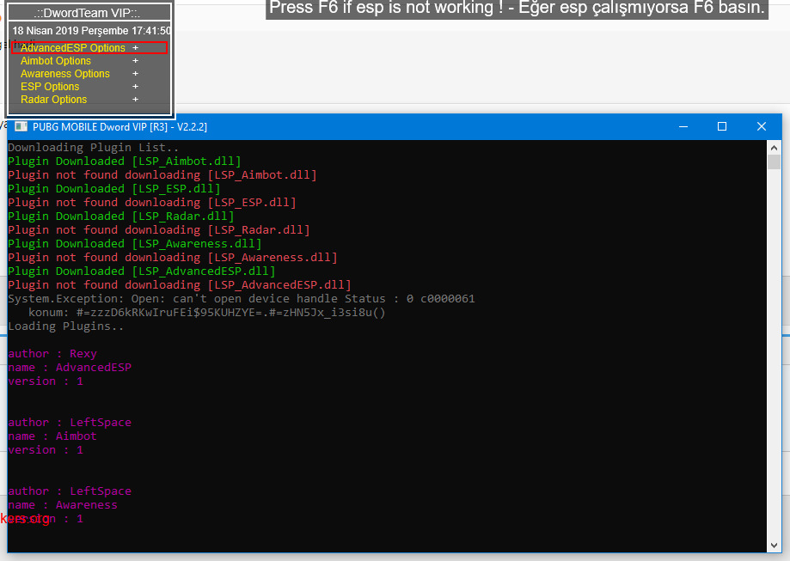Click the 'author : LeftSpace' line above 'name : Aimbot'
Image resolution: width=790 pixels, height=561 pixels.
(x=70, y=423)
